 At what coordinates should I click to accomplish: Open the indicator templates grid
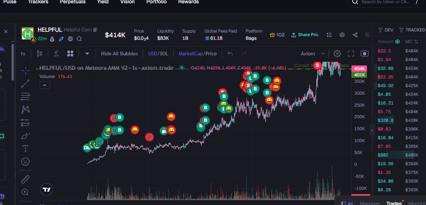(x=70, y=54)
